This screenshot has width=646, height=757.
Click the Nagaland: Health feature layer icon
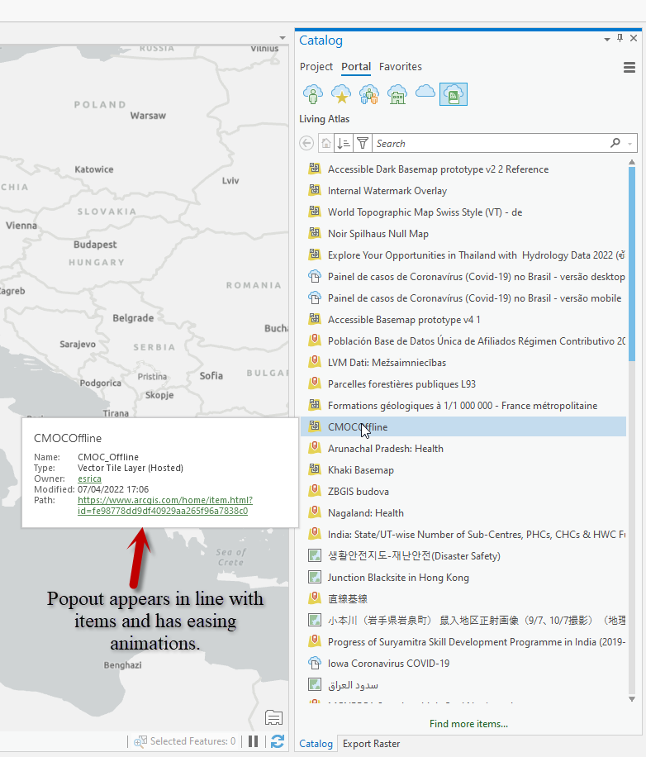click(x=315, y=512)
